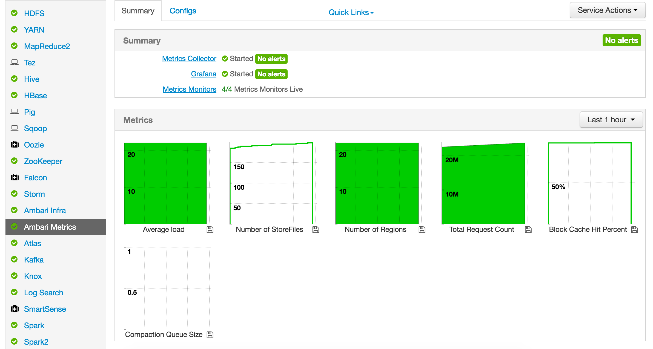Select HBase service in sidebar
Viewport: 653px width, 349px height.
[x=35, y=96]
